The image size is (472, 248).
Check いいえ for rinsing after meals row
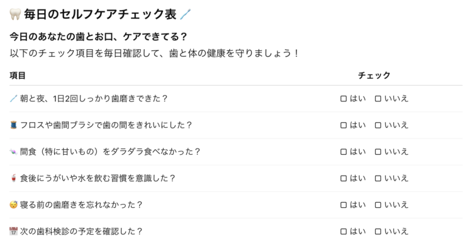pyautogui.click(x=378, y=178)
